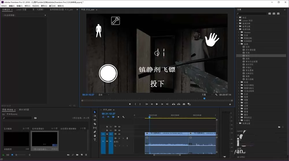Open the 文件(F) menu
289x161 pixels.
[4, 6]
